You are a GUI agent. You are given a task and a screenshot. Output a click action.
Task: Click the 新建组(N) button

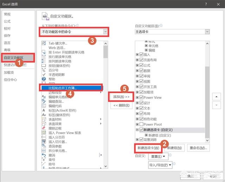point(174,148)
